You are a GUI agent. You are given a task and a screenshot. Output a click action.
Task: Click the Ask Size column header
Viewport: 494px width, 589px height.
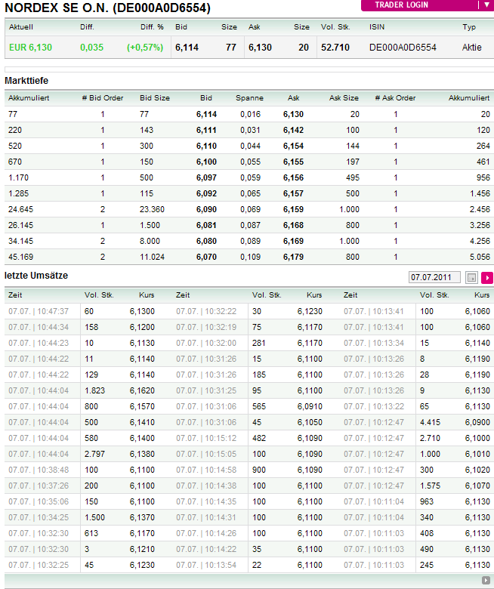point(344,98)
